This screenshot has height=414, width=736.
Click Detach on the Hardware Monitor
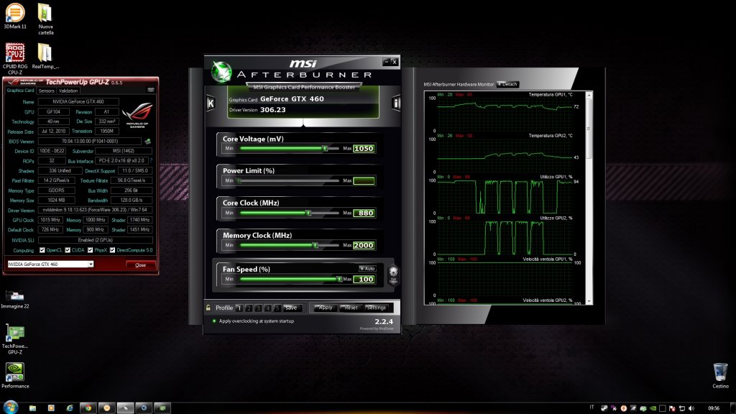click(507, 85)
